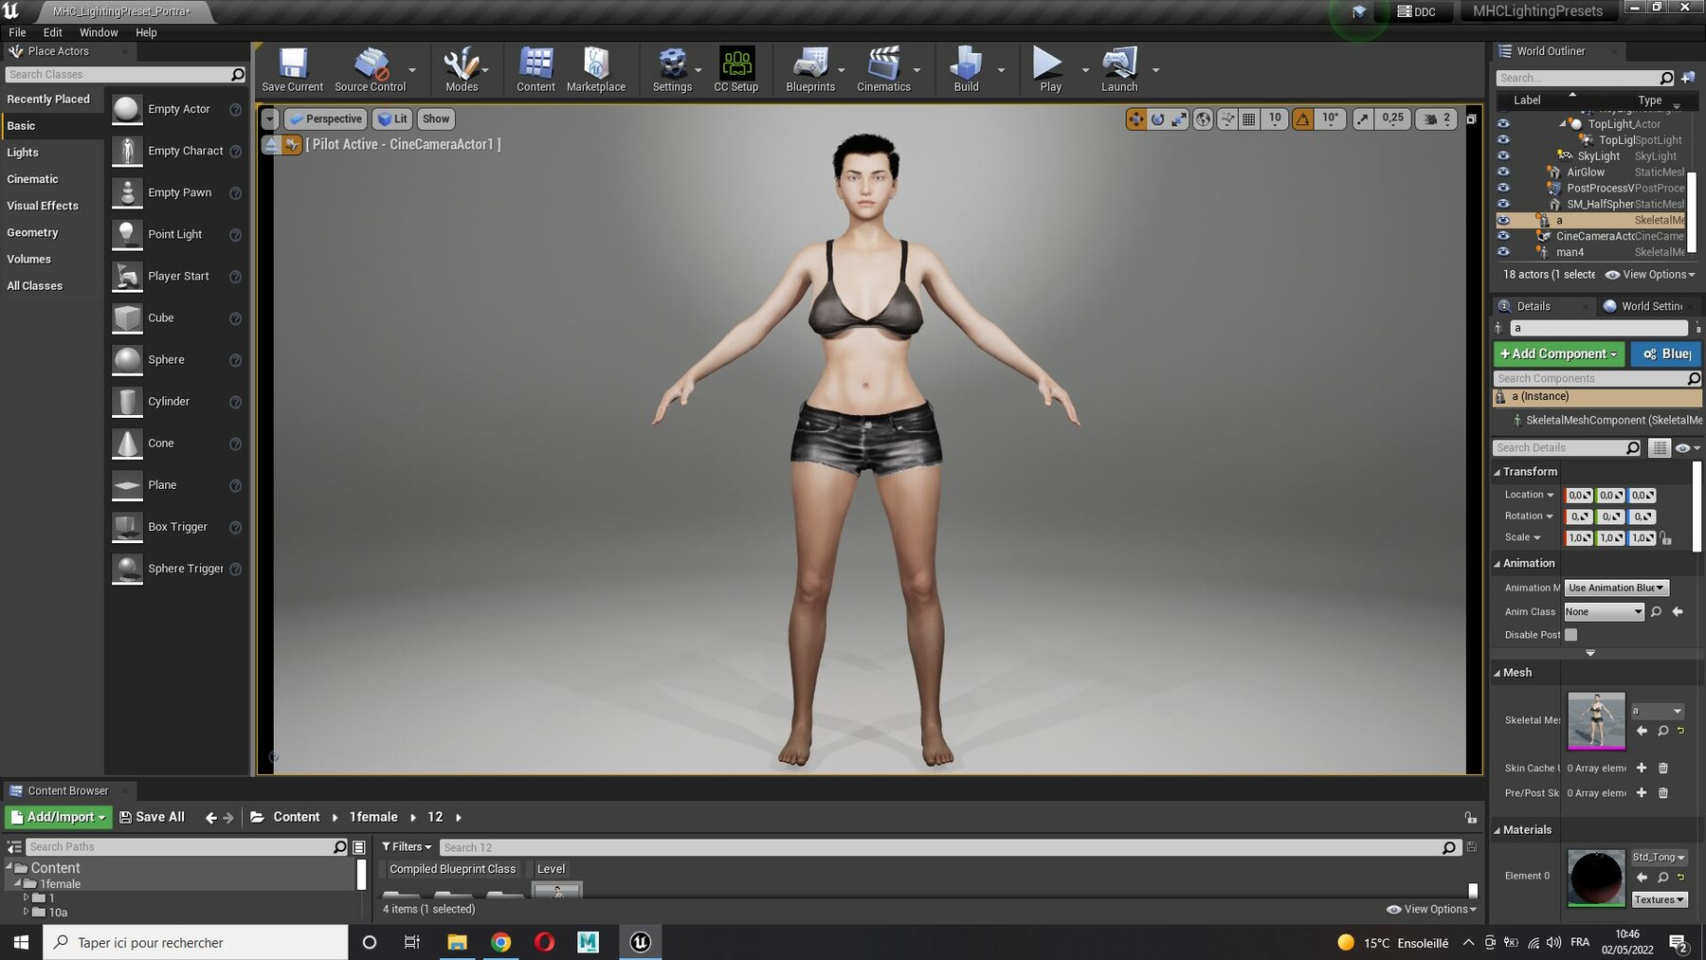Eject from piloted CineCameraActor1
1706x960 pixels.
271,144
